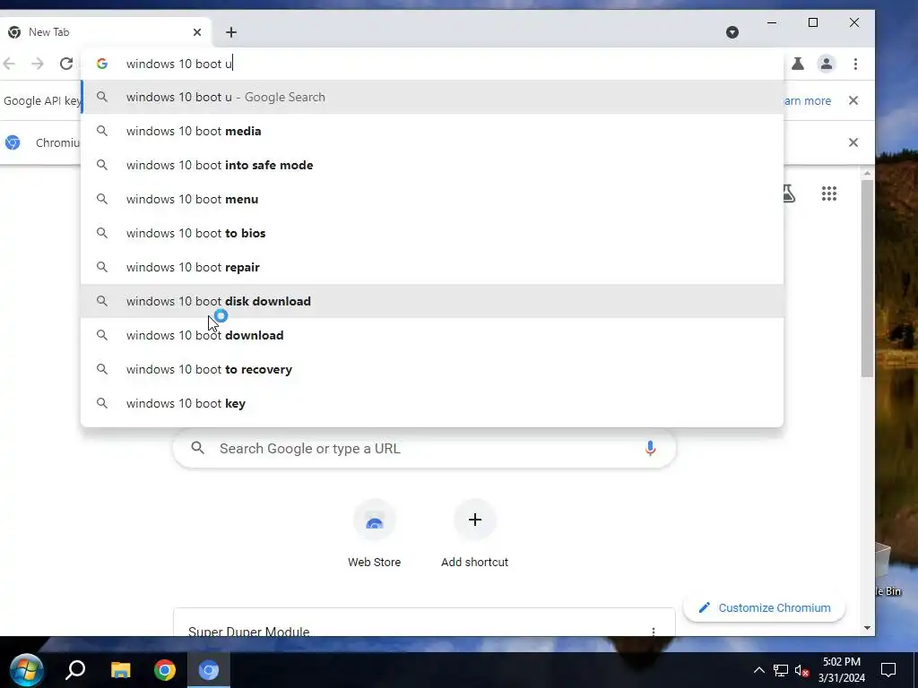This screenshot has height=688, width=918.
Task: Click the search icon inside the Google search box
Action: (x=198, y=449)
